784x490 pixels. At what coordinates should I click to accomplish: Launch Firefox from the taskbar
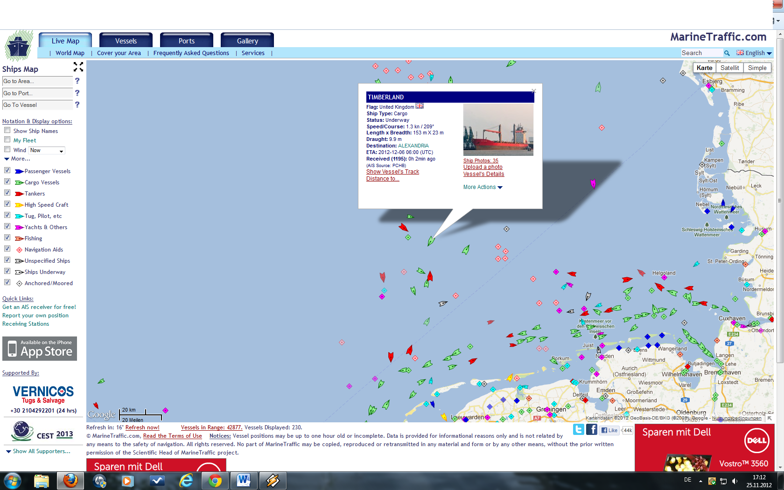tap(70, 481)
